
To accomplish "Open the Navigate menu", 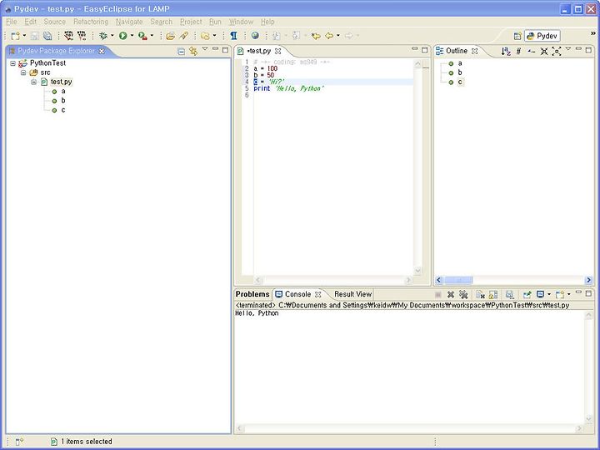I will pyautogui.click(x=129, y=22).
